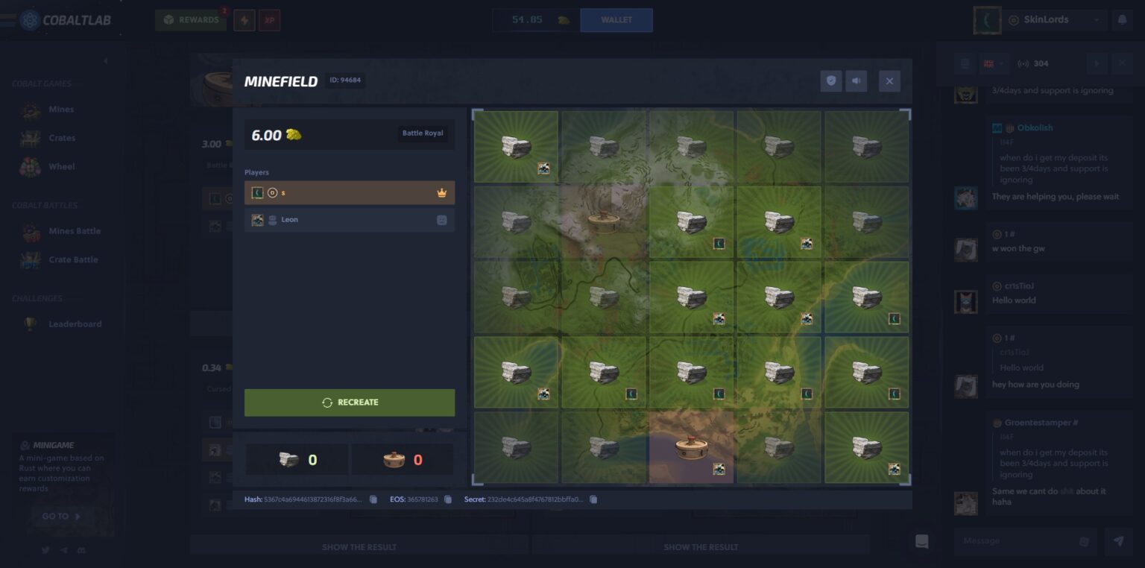Select the Leon player row
The image size is (1145, 568).
pos(349,220)
